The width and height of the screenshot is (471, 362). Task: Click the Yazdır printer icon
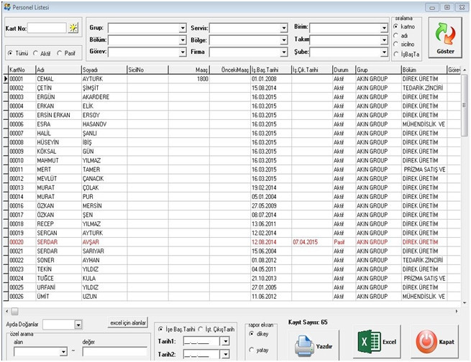(304, 343)
